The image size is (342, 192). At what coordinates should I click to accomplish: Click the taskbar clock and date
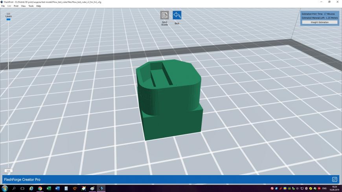pyautogui.click(x=335, y=188)
